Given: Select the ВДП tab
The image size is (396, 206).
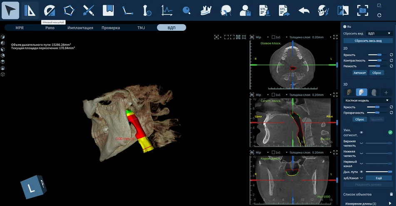Looking at the screenshot, I should pos(172,27).
